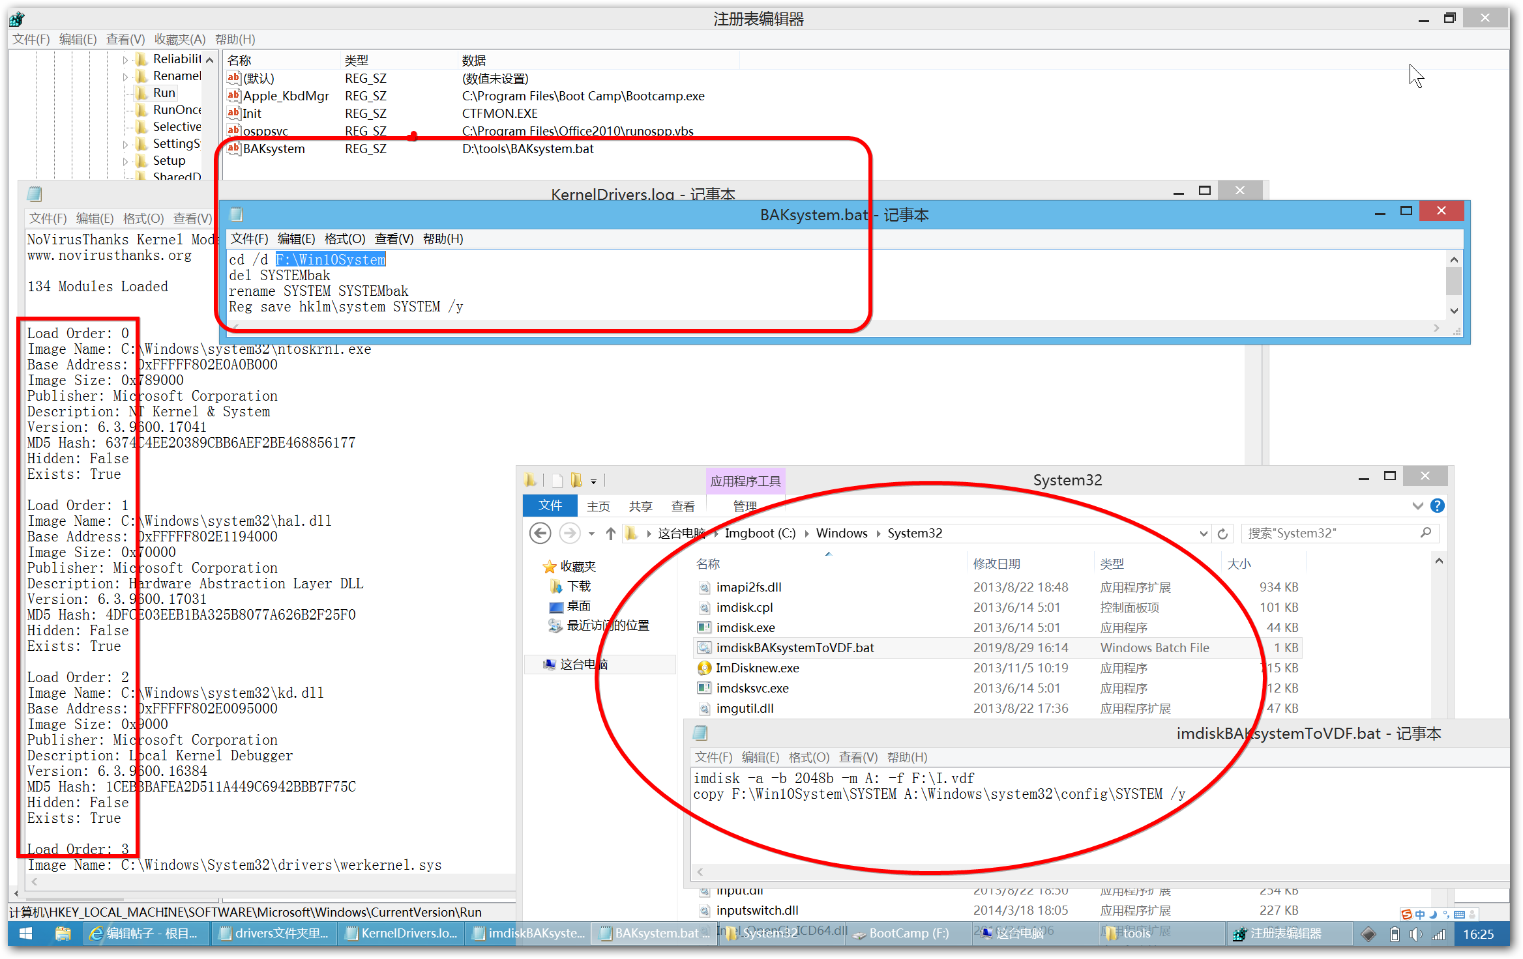Image resolution: width=1523 pixels, height=959 pixels.
Task: Select ImDisknew.exe file icon
Action: pos(704,668)
